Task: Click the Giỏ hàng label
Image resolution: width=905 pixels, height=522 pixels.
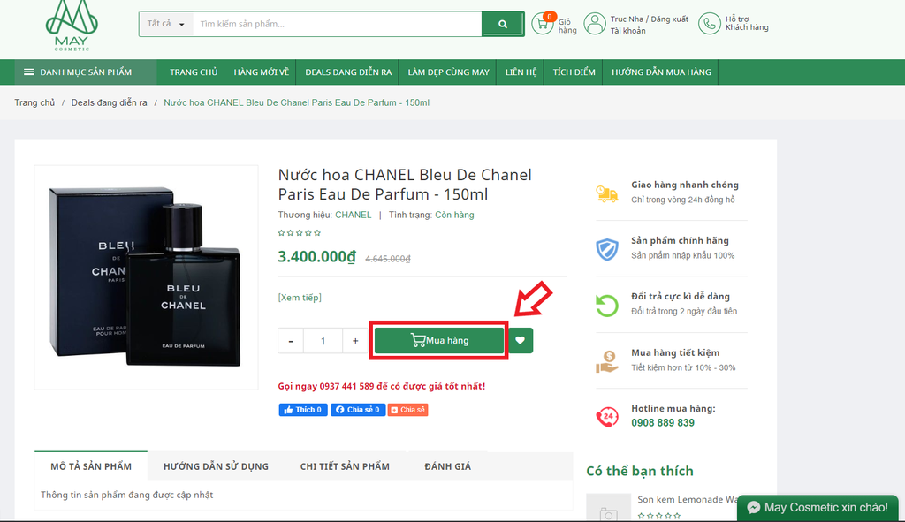Action: pos(567,26)
